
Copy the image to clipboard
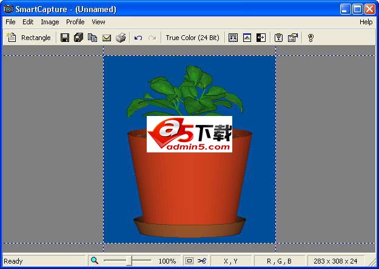coord(92,38)
